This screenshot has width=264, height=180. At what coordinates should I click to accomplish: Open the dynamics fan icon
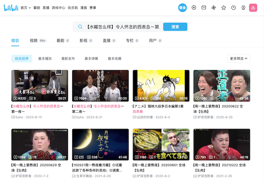pyautogui.click(x=214, y=7)
